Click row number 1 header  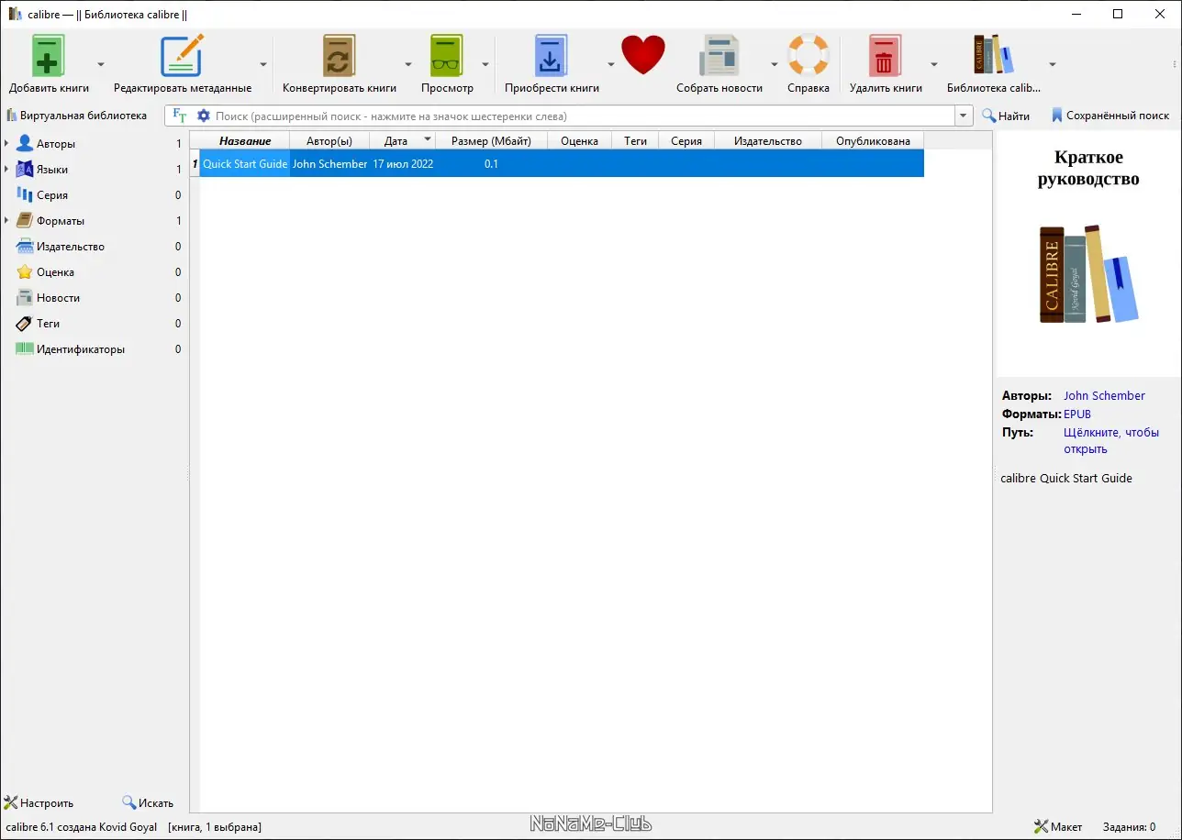(195, 163)
